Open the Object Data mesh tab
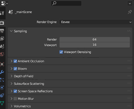Viewport: 134px width, 109px height. tap(2, 103)
